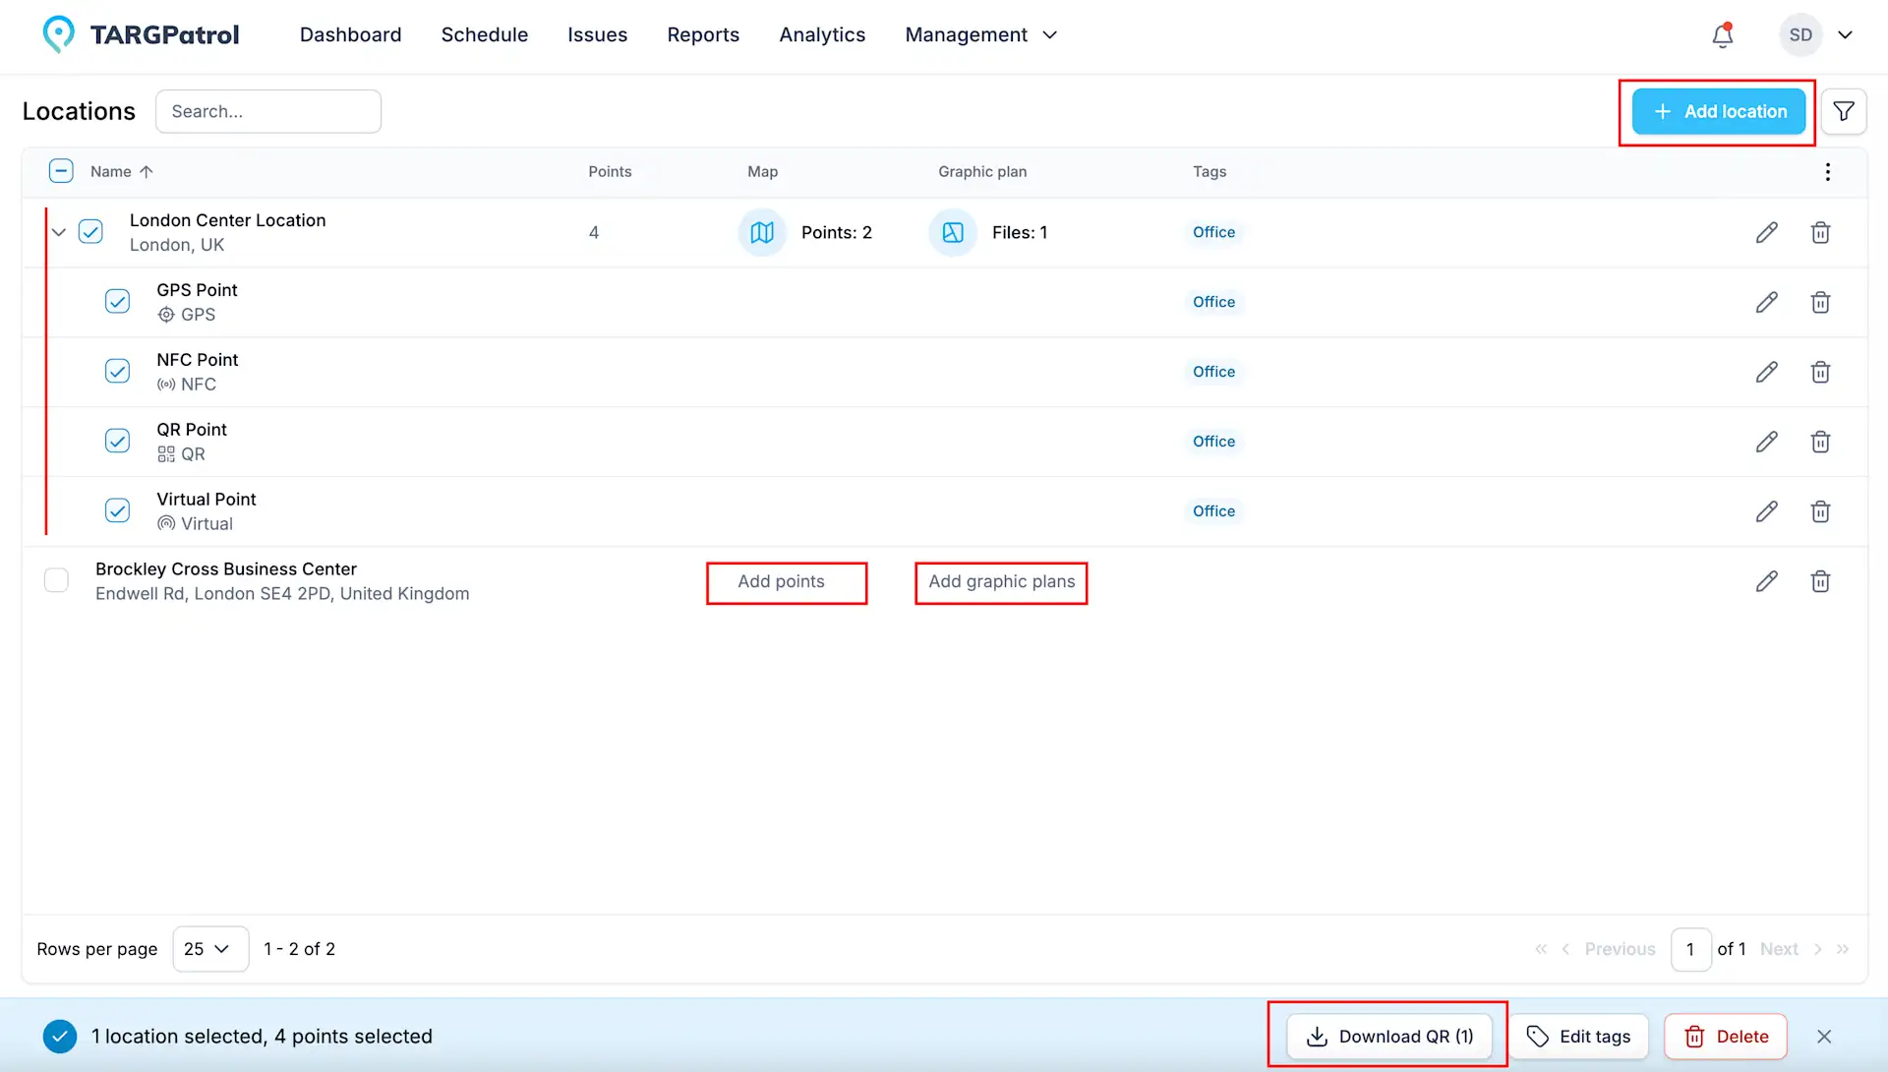The height and width of the screenshot is (1072, 1888).
Task: Open the notifications bell
Action: (x=1722, y=35)
